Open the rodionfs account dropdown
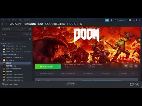Image resolution: width=142 pixels, height=106 pixels. [122, 20]
